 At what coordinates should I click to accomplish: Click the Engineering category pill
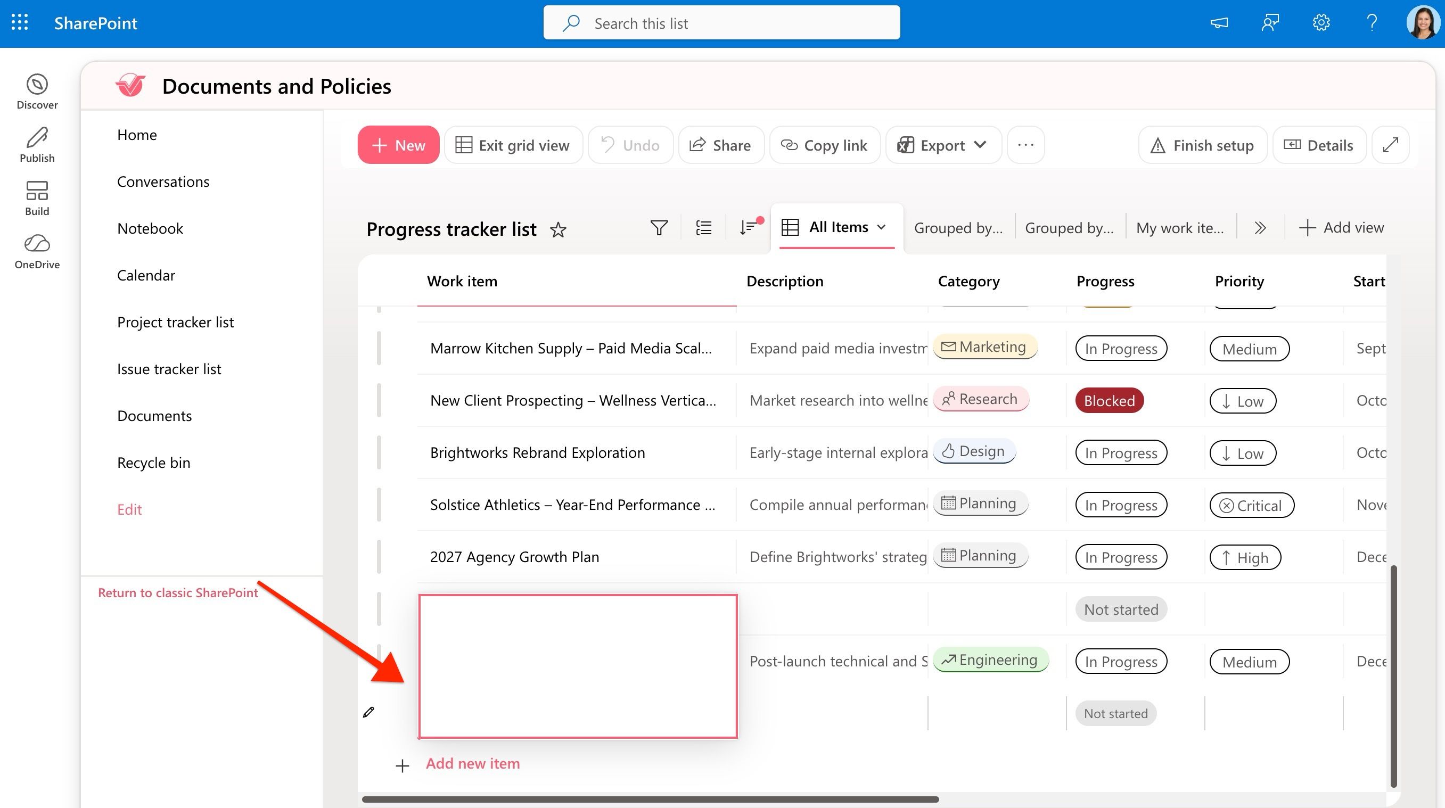click(x=991, y=660)
